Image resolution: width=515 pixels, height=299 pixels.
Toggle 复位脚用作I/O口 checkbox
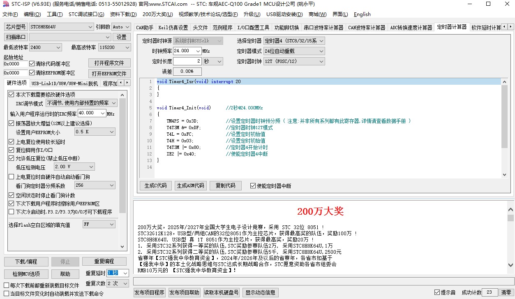(x=11, y=150)
